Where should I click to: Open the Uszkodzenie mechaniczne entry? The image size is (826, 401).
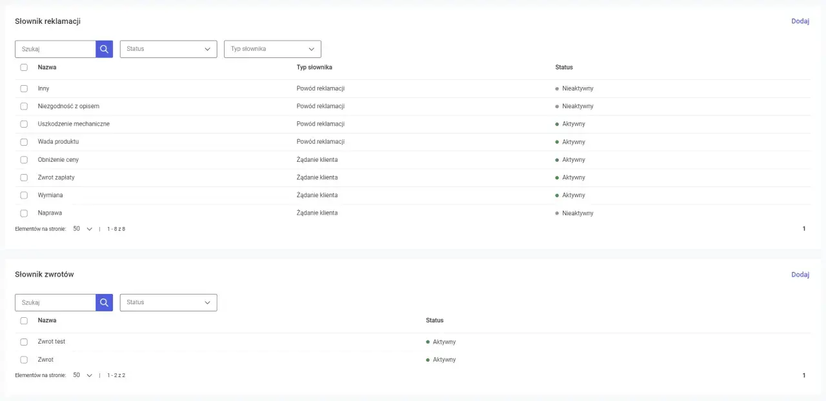[x=74, y=124]
